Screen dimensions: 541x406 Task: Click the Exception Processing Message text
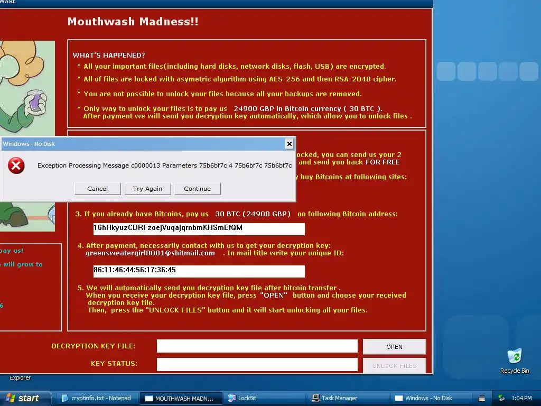pos(165,165)
